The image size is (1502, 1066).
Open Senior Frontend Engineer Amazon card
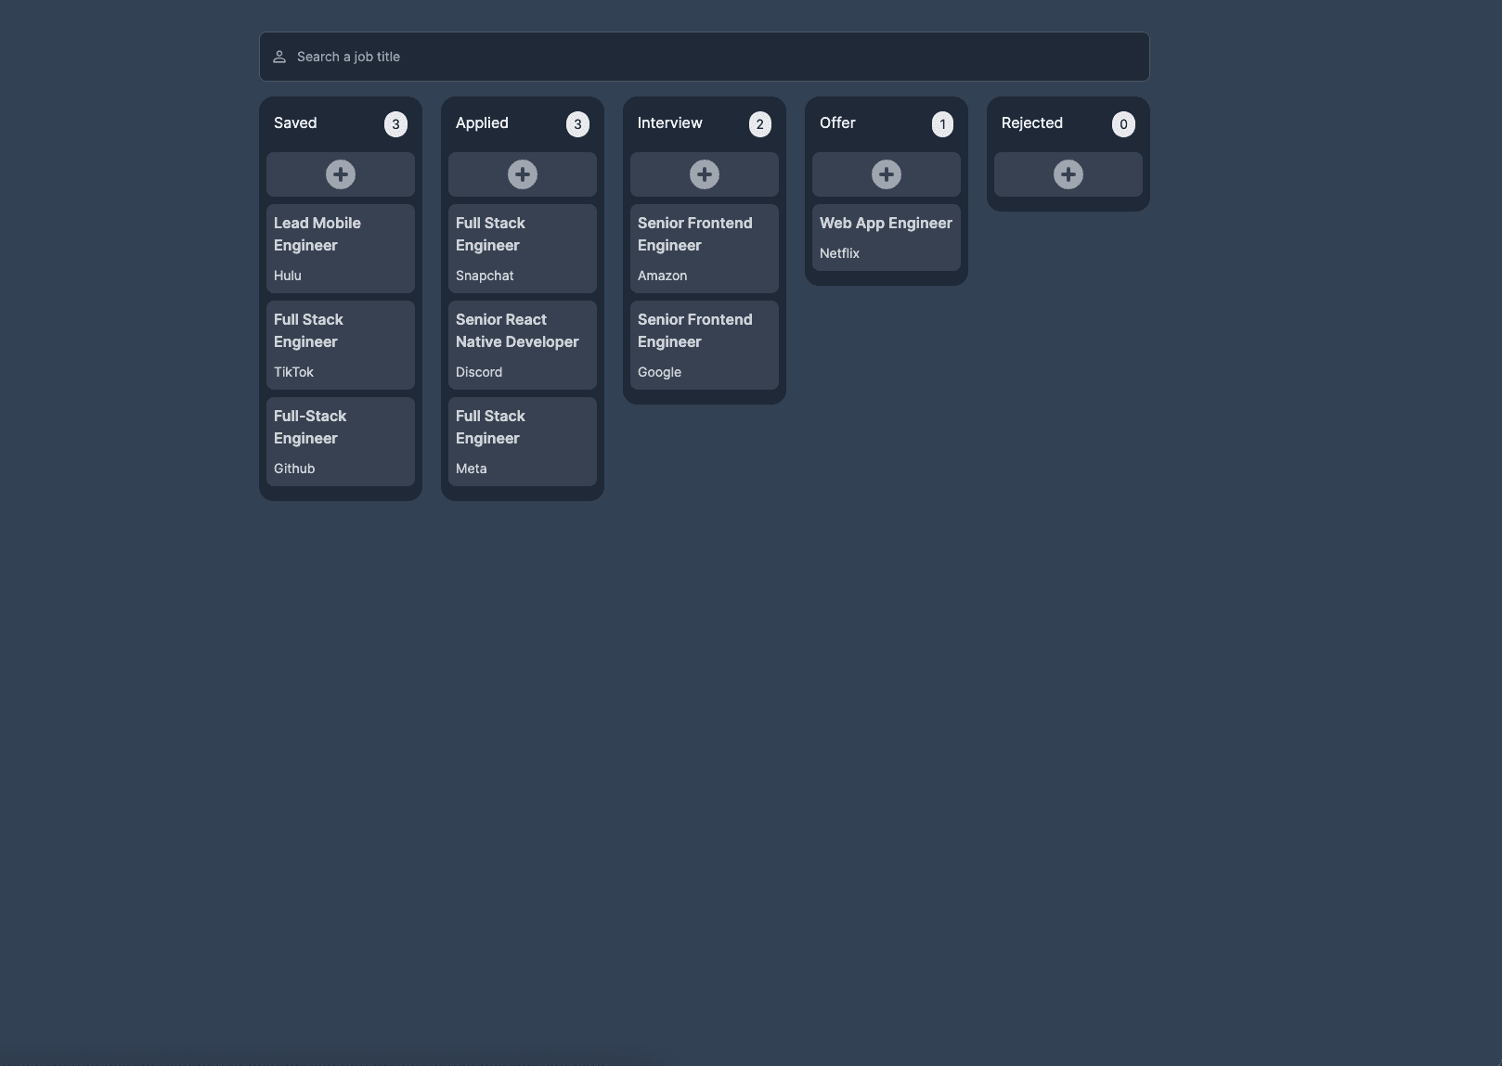click(x=705, y=249)
